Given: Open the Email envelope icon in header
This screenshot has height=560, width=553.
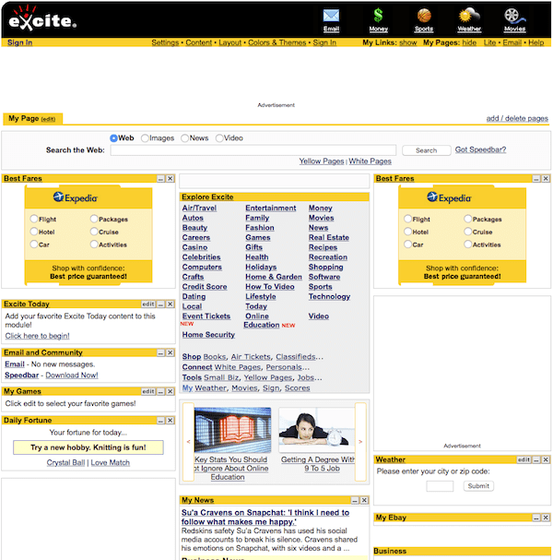Looking at the screenshot, I should point(331,16).
